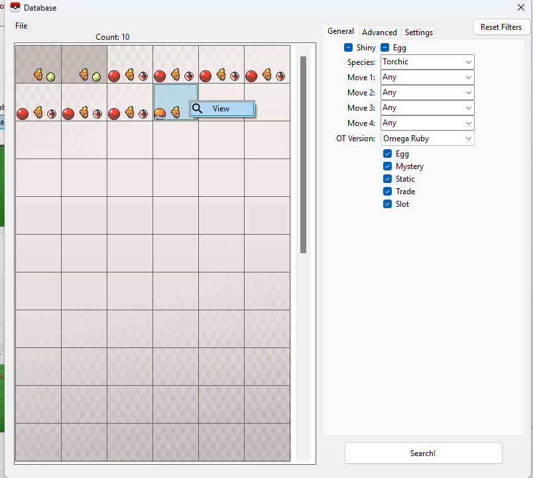Pick the Torchic in the top row's fifth slot
Viewport: 533px width, 478px height.
click(221, 64)
